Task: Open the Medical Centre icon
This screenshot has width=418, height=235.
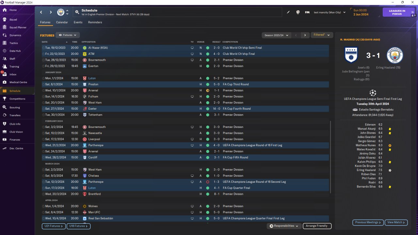Action: click(5, 82)
